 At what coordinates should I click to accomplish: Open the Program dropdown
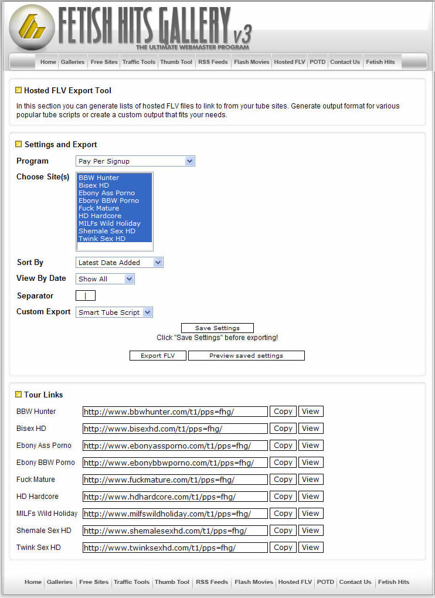coord(135,161)
